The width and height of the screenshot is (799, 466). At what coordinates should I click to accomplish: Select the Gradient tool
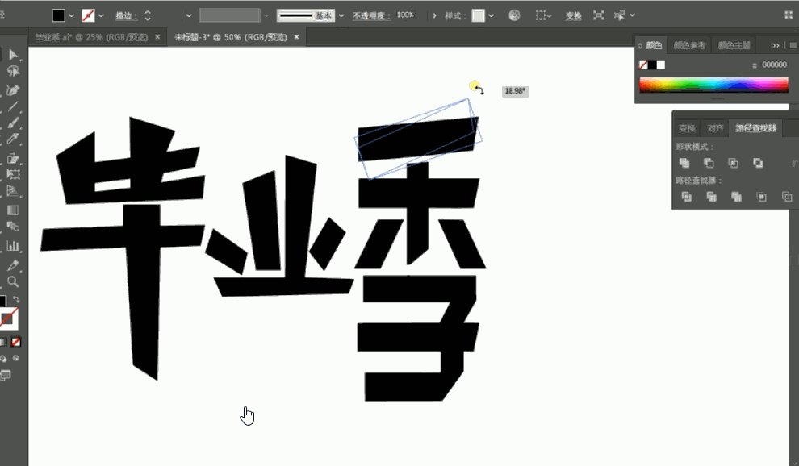tap(13, 210)
